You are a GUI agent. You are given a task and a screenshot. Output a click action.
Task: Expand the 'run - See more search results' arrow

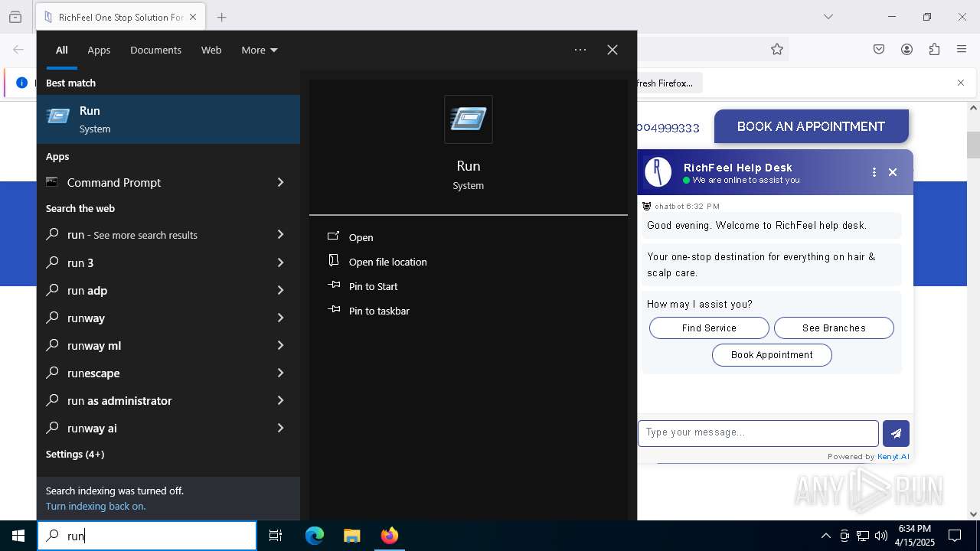click(280, 235)
